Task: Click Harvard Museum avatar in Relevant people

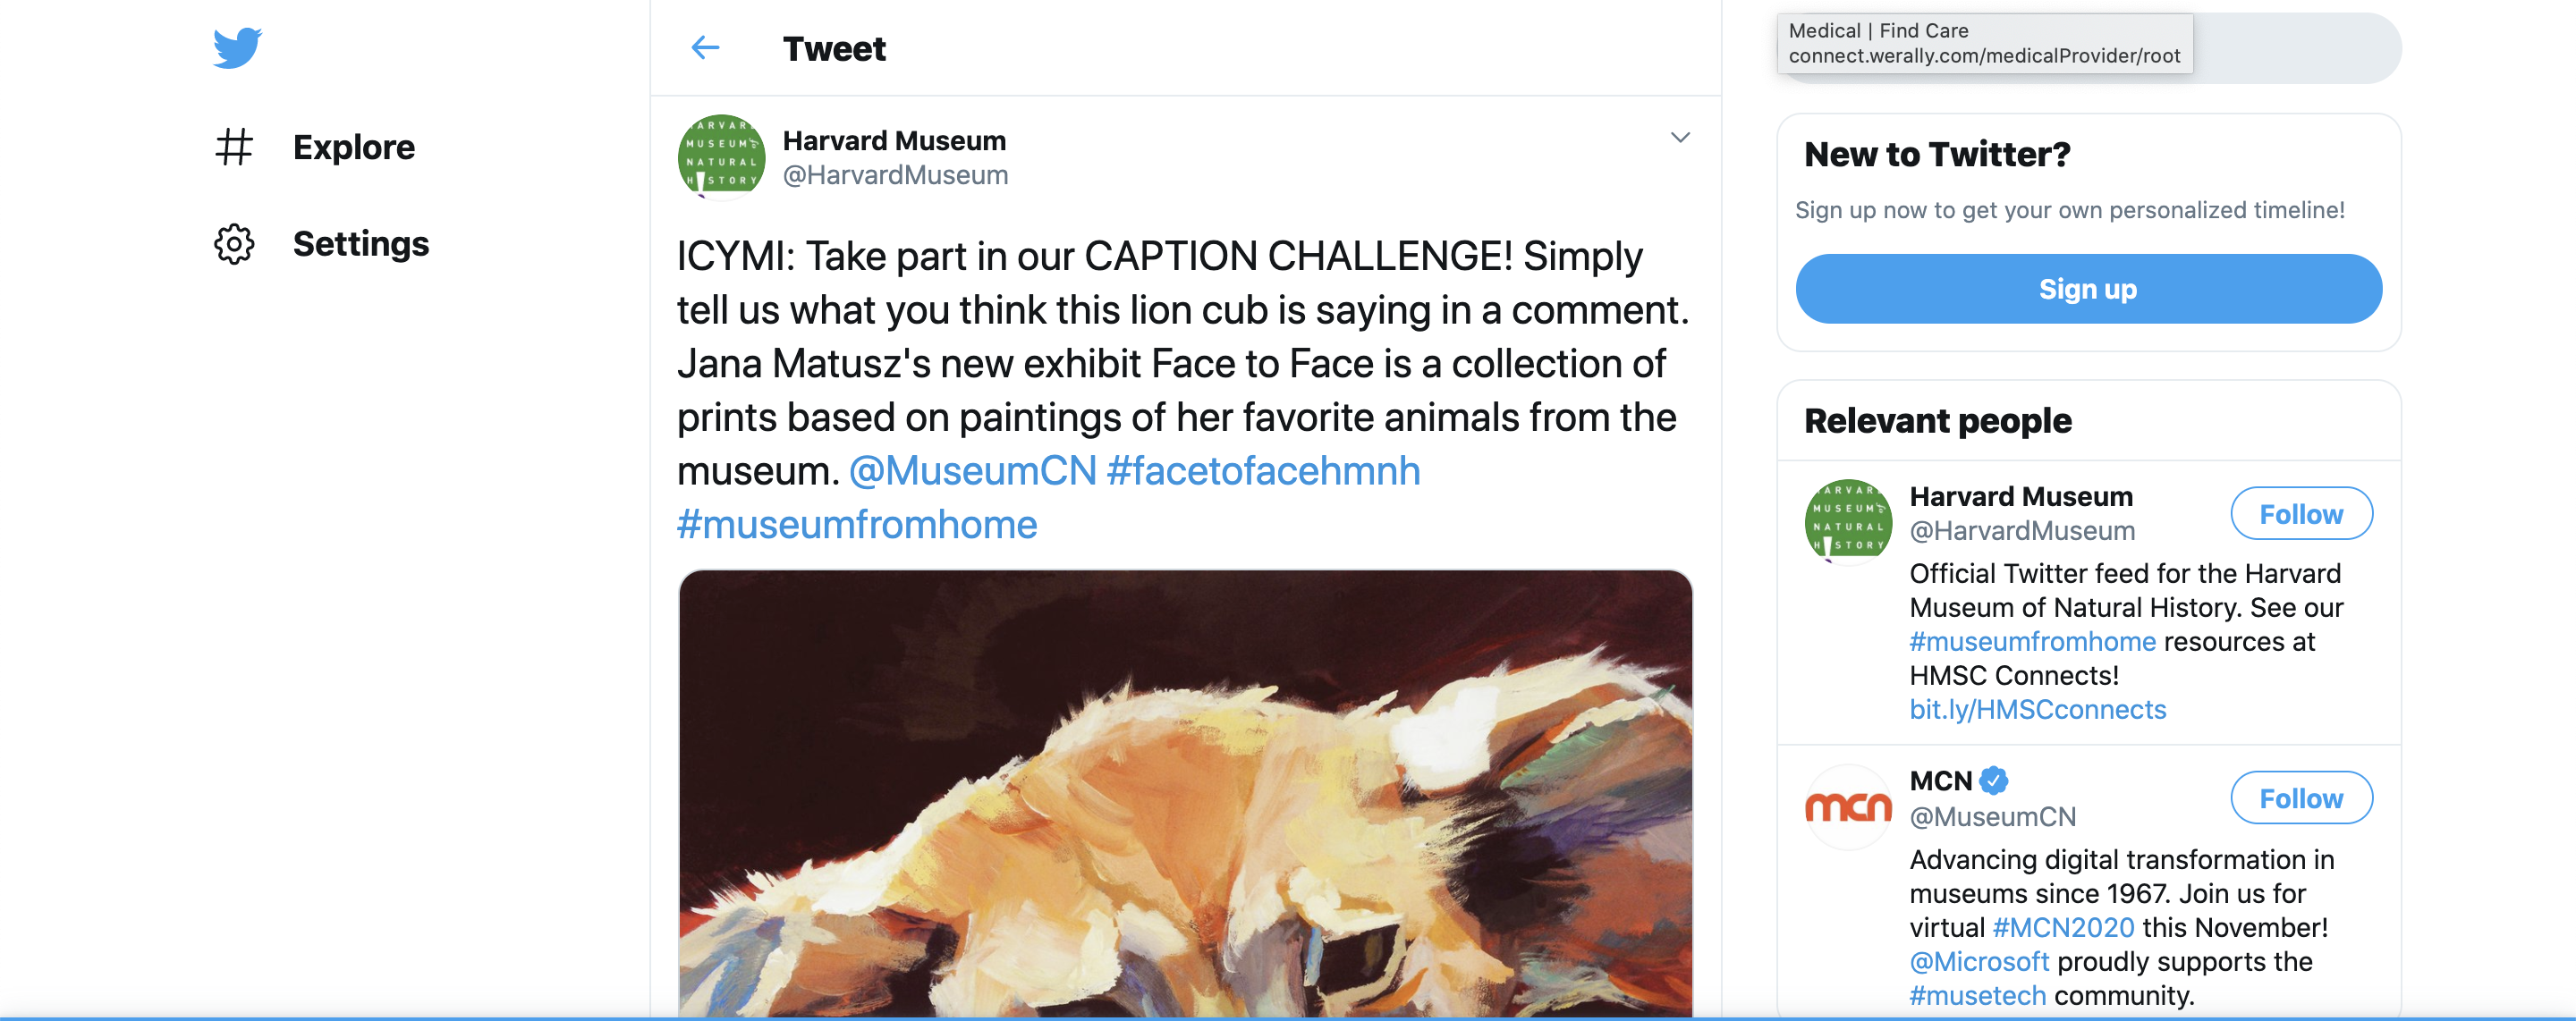Action: (1847, 521)
